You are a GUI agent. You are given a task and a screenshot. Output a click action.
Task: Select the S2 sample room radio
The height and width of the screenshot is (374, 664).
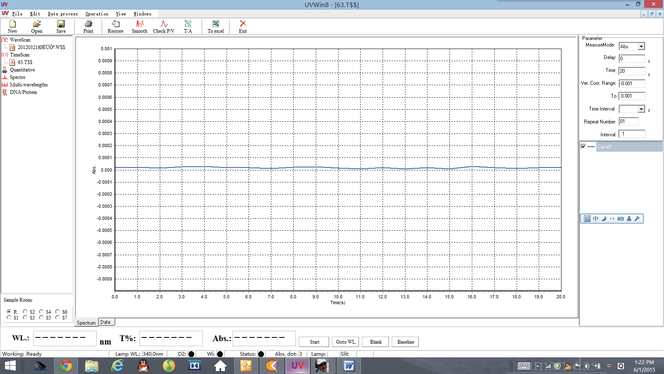[25, 312]
